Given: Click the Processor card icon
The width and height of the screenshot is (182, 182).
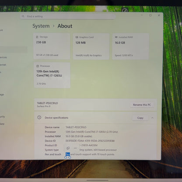Looking at the screenshot, I should (x=38, y=66).
